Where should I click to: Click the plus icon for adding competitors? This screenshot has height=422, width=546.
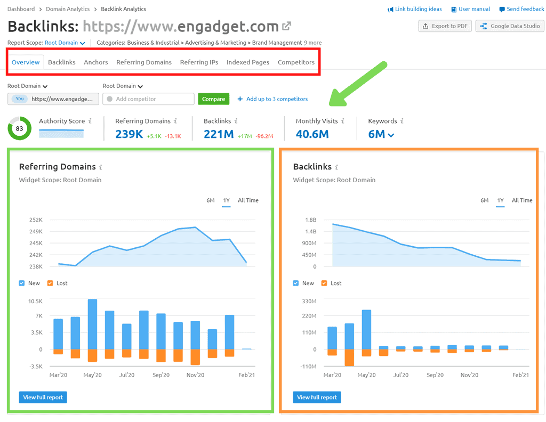pyautogui.click(x=240, y=99)
